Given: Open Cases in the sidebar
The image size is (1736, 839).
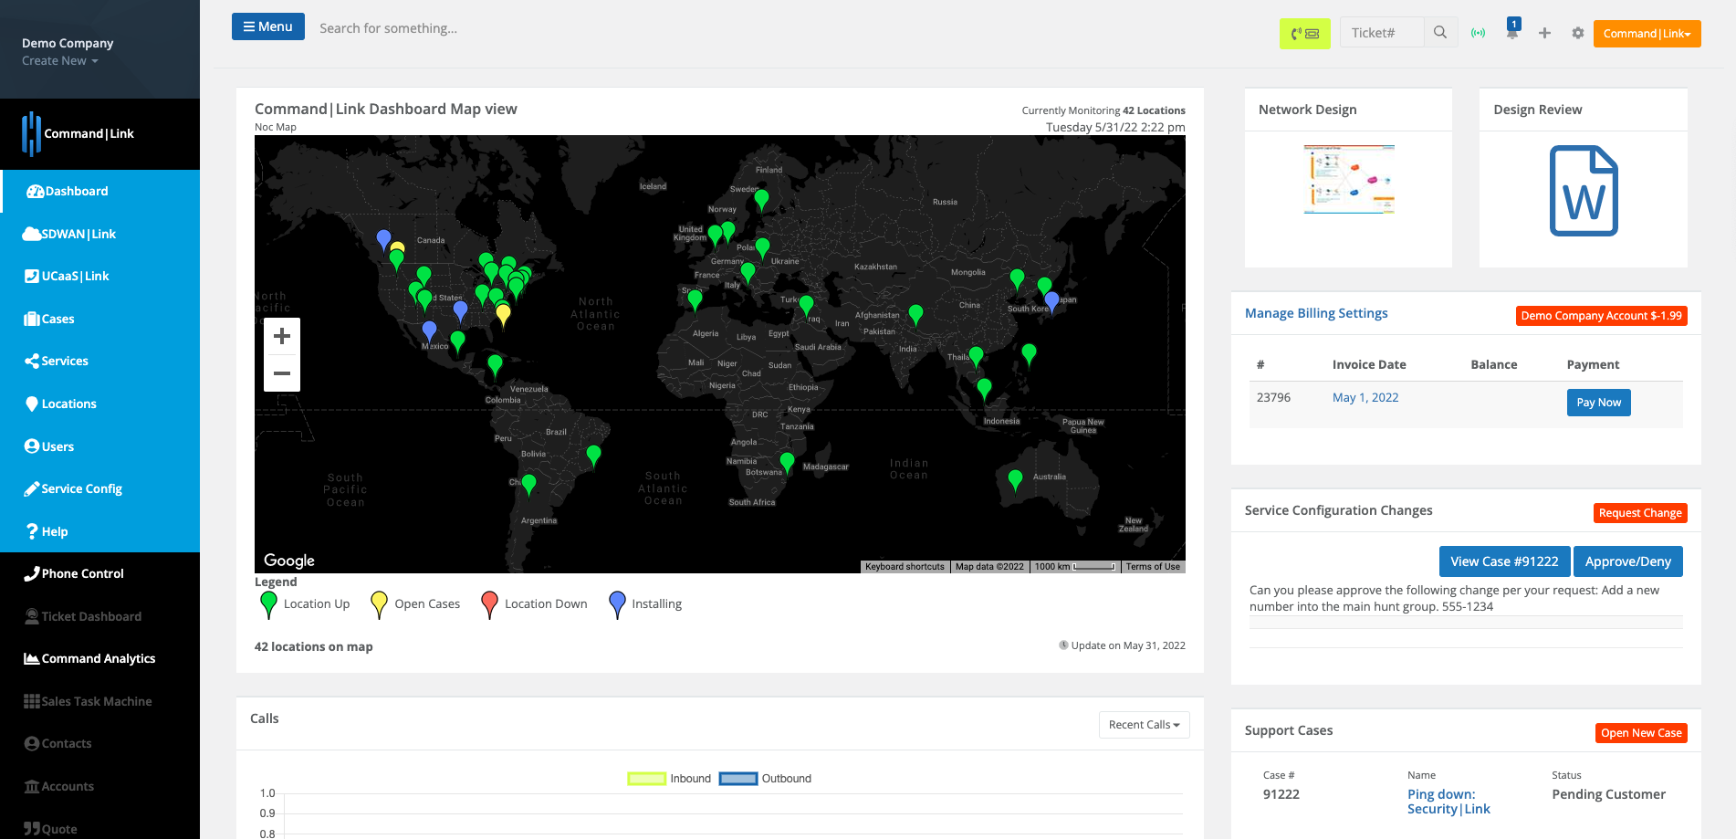Looking at the screenshot, I should tap(100, 319).
